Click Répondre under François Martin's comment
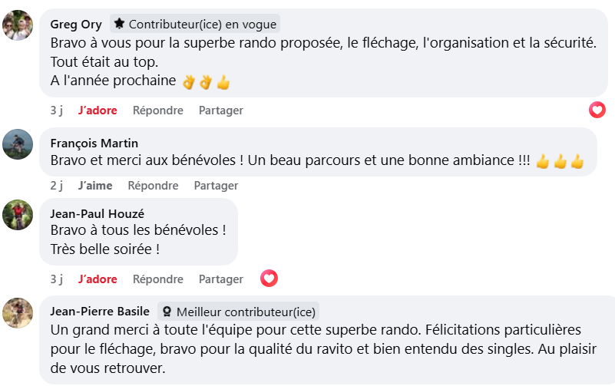The width and height of the screenshot is (615, 386). tap(153, 186)
